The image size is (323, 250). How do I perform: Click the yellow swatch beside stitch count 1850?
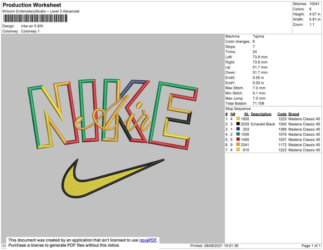(x=238, y=119)
